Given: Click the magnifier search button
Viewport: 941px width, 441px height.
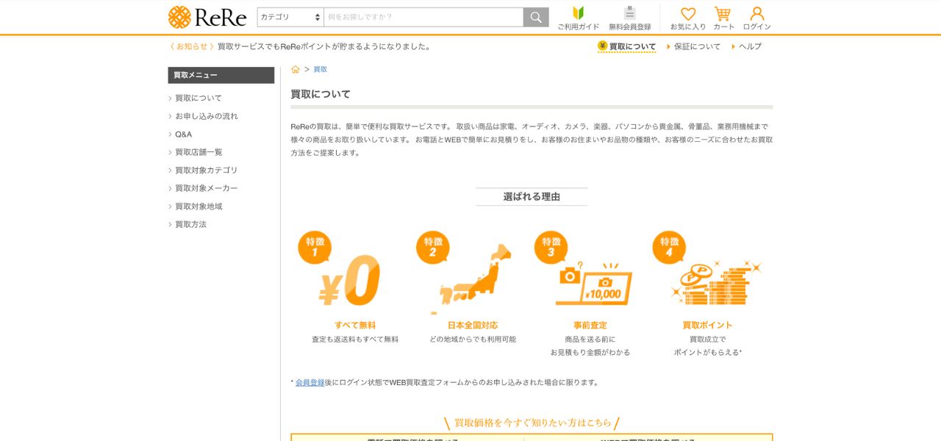Looking at the screenshot, I should (x=536, y=17).
